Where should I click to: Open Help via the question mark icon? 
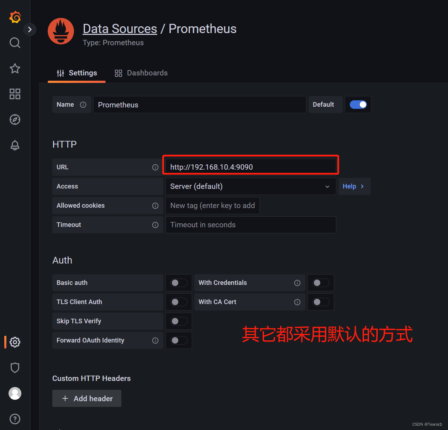pos(15,419)
